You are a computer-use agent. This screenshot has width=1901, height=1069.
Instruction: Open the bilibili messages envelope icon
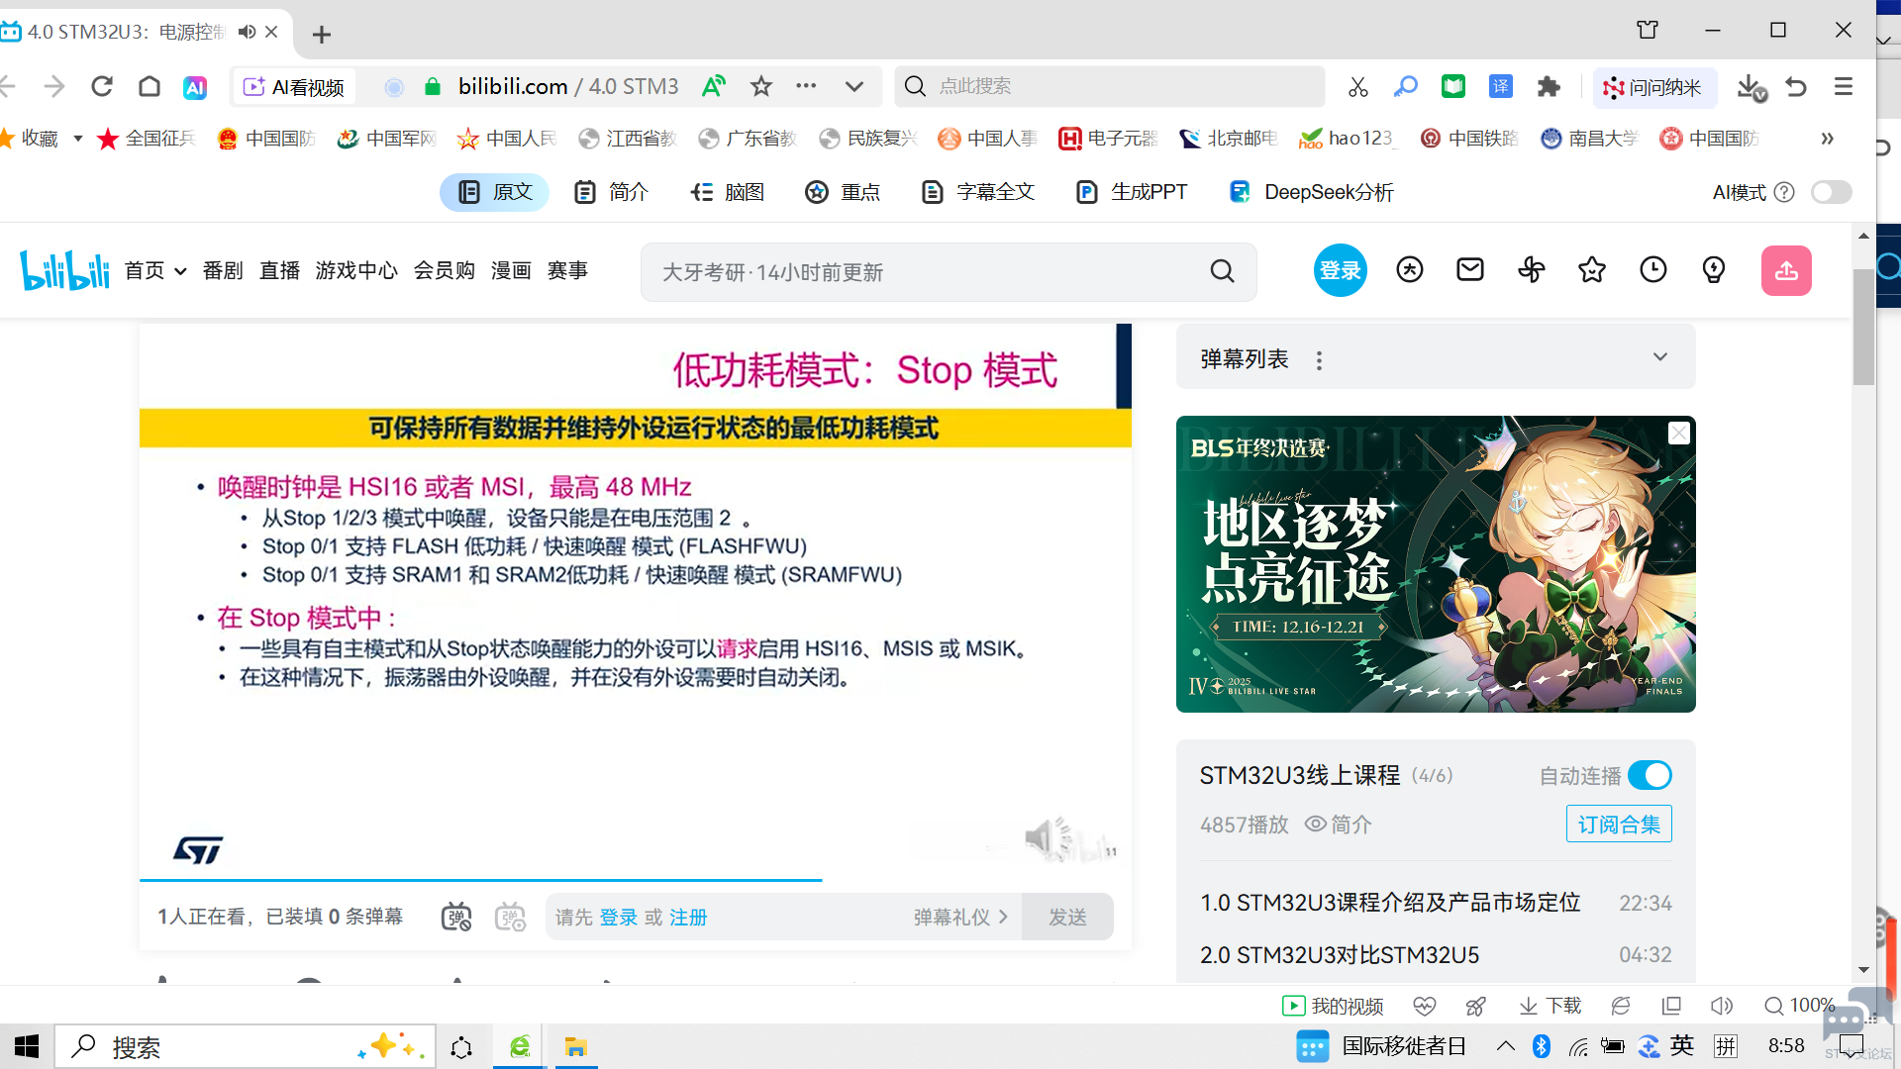click(1470, 269)
